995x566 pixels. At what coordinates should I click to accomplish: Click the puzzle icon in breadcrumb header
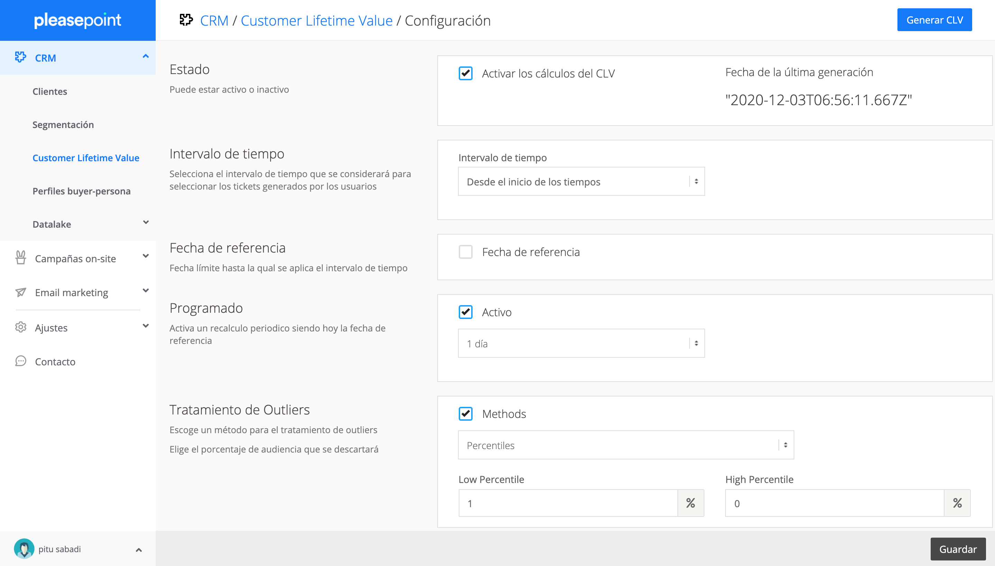click(x=186, y=20)
